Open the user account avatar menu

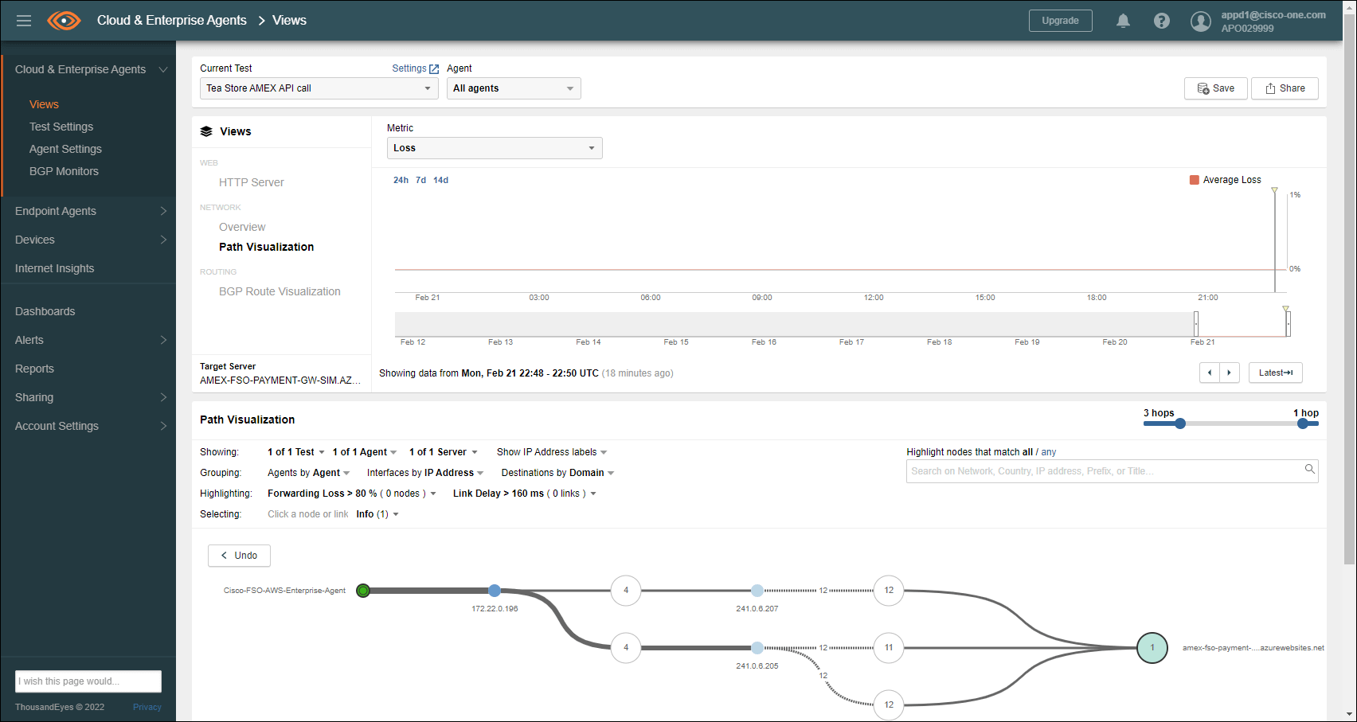1200,21
